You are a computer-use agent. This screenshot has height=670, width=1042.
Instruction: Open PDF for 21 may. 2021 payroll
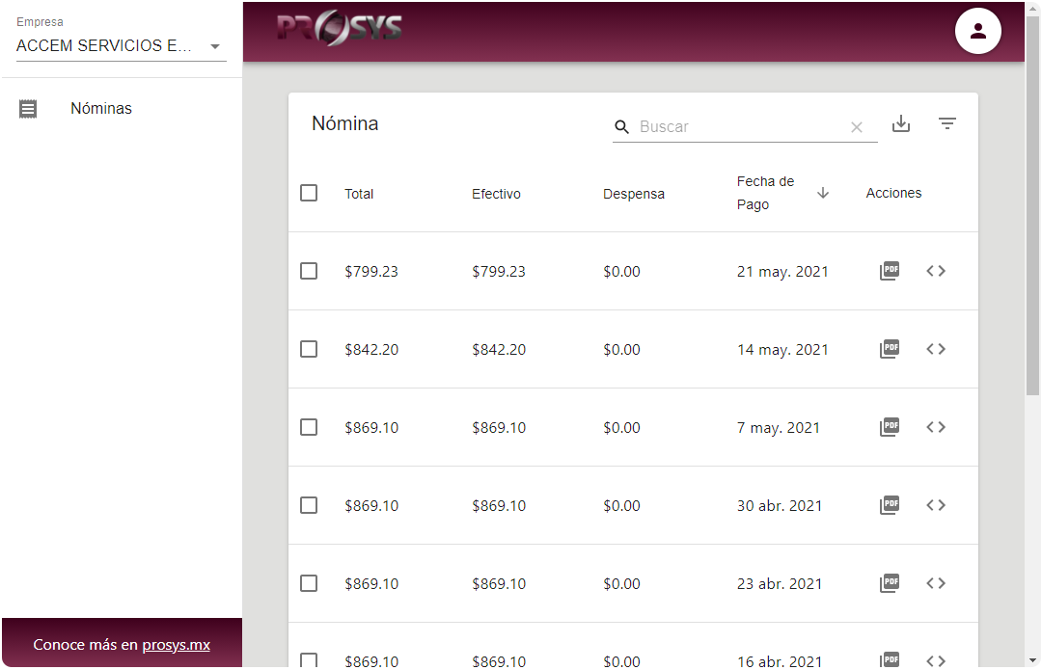[890, 271]
